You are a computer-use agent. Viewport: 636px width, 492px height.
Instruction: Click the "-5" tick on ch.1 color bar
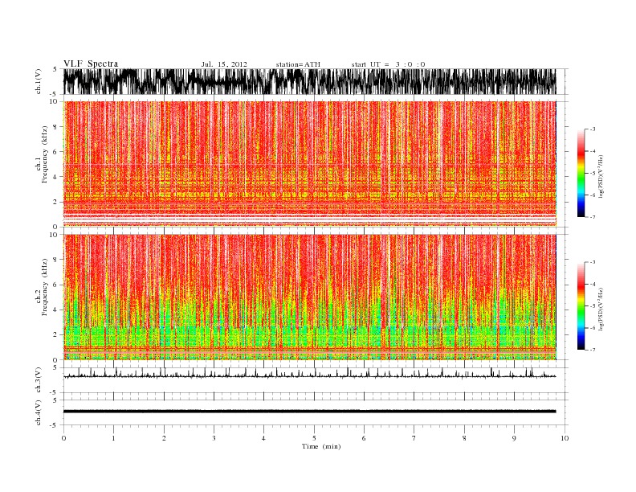tap(593, 174)
